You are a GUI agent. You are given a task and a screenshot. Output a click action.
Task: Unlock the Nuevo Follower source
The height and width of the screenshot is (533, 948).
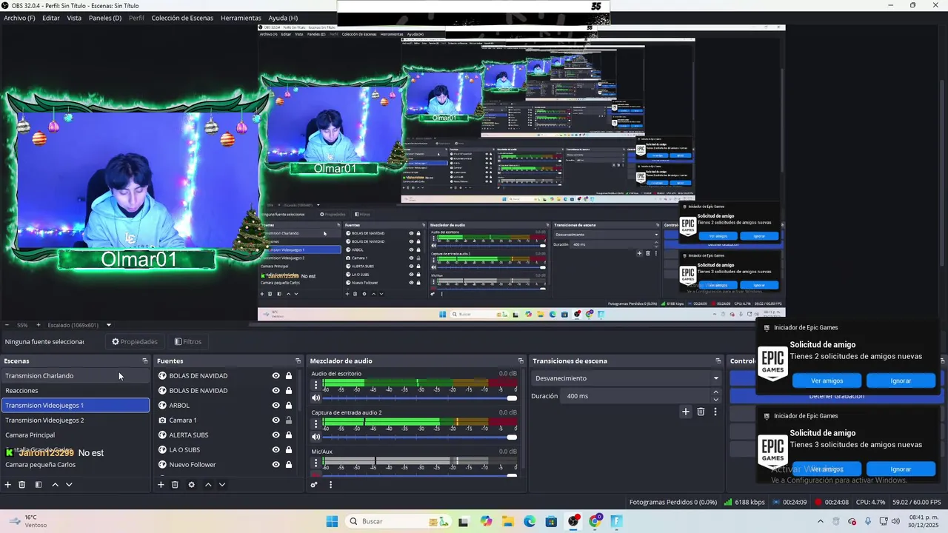[x=289, y=465]
